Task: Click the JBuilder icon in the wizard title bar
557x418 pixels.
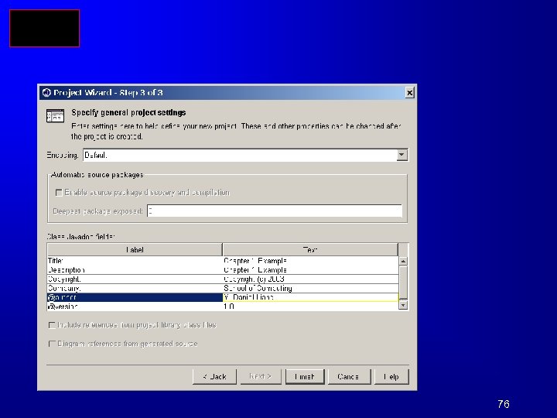Action: click(x=46, y=93)
